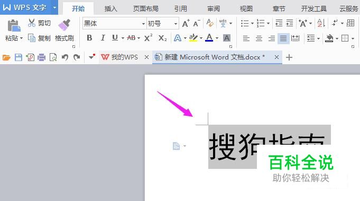Center align text

point(259,38)
